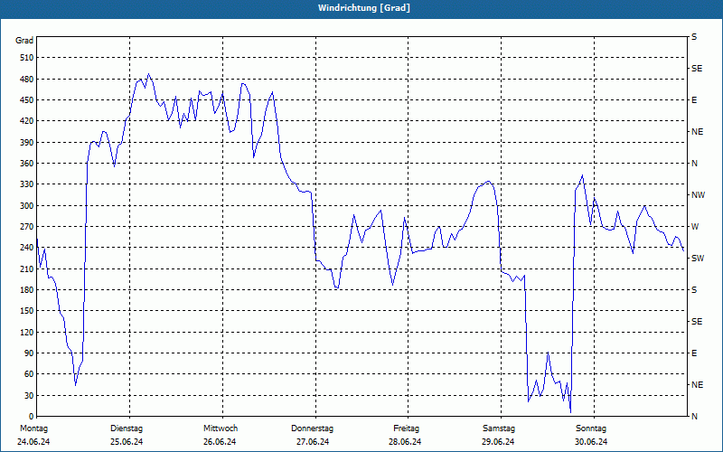Click the 480 left axis label
The width and height of the screenshot is (723, 452).
click(26, 80)
